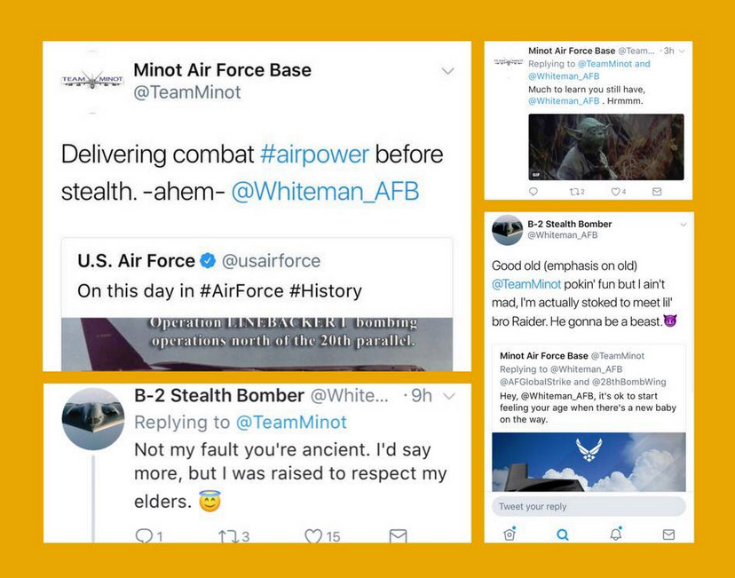The image size is (735, 578).
Task: Play the Yoda GIF thumbnail
Action: tap(606, 146)
